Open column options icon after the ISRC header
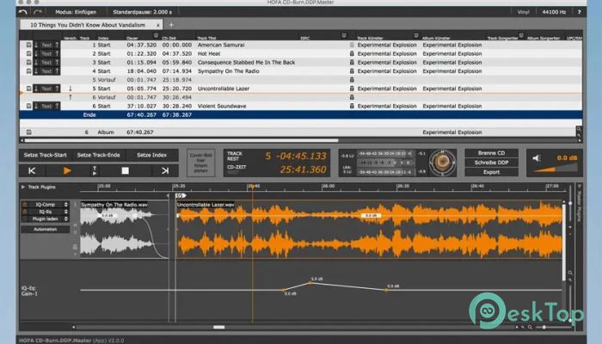This screenshot has height=344, width=602. 344,36
